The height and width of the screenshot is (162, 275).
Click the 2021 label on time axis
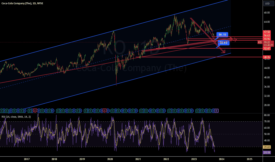click(138, 159)
